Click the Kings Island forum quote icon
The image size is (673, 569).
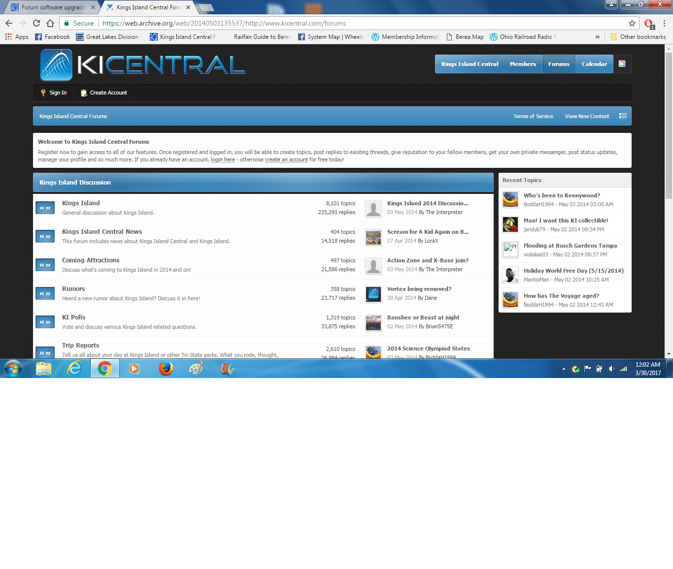[45, 208]
